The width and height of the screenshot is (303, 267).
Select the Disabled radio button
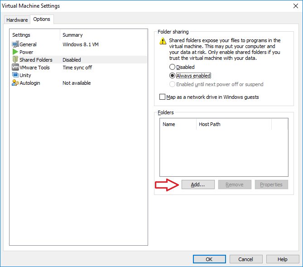click(x=172, y=67)
